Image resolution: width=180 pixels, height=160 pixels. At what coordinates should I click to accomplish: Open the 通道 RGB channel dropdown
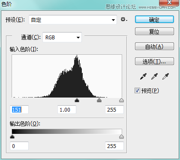[x=62, y=37]
